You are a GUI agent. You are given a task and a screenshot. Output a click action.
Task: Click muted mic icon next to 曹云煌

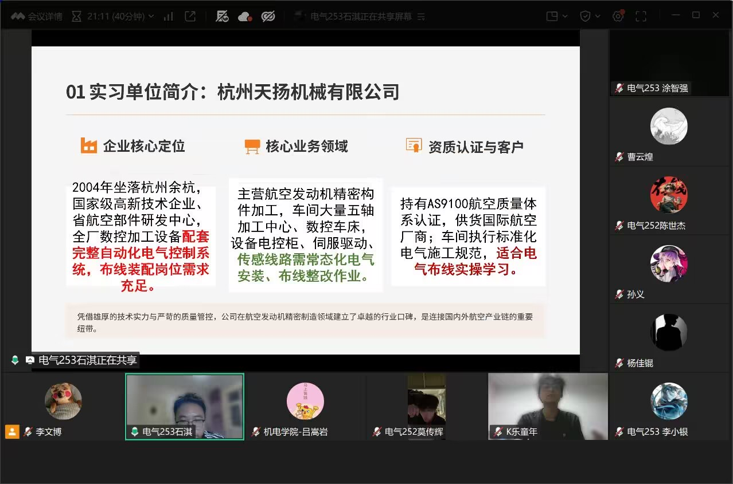click(619, 157)
